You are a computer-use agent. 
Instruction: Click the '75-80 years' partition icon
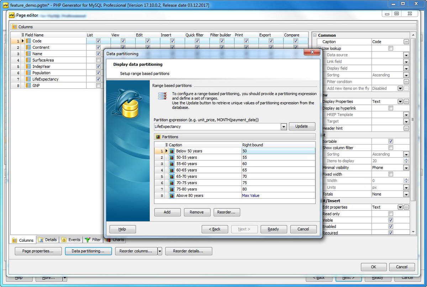[x=172, y=189]
